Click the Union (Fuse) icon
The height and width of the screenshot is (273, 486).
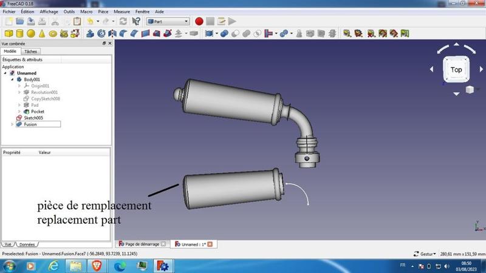click(247, 33)
